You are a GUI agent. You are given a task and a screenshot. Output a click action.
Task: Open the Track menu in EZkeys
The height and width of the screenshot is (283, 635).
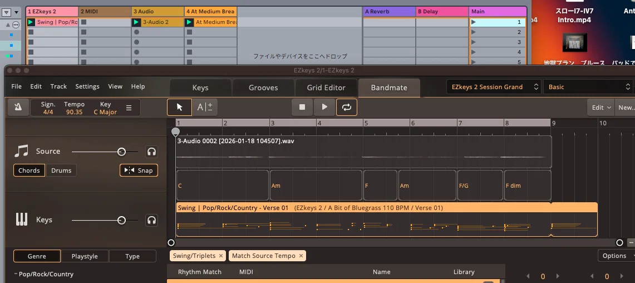(59, 86)
